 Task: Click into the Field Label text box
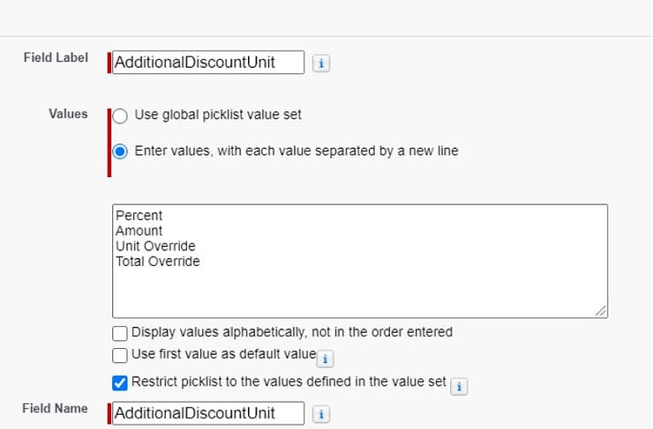click(x=208, y=63)
